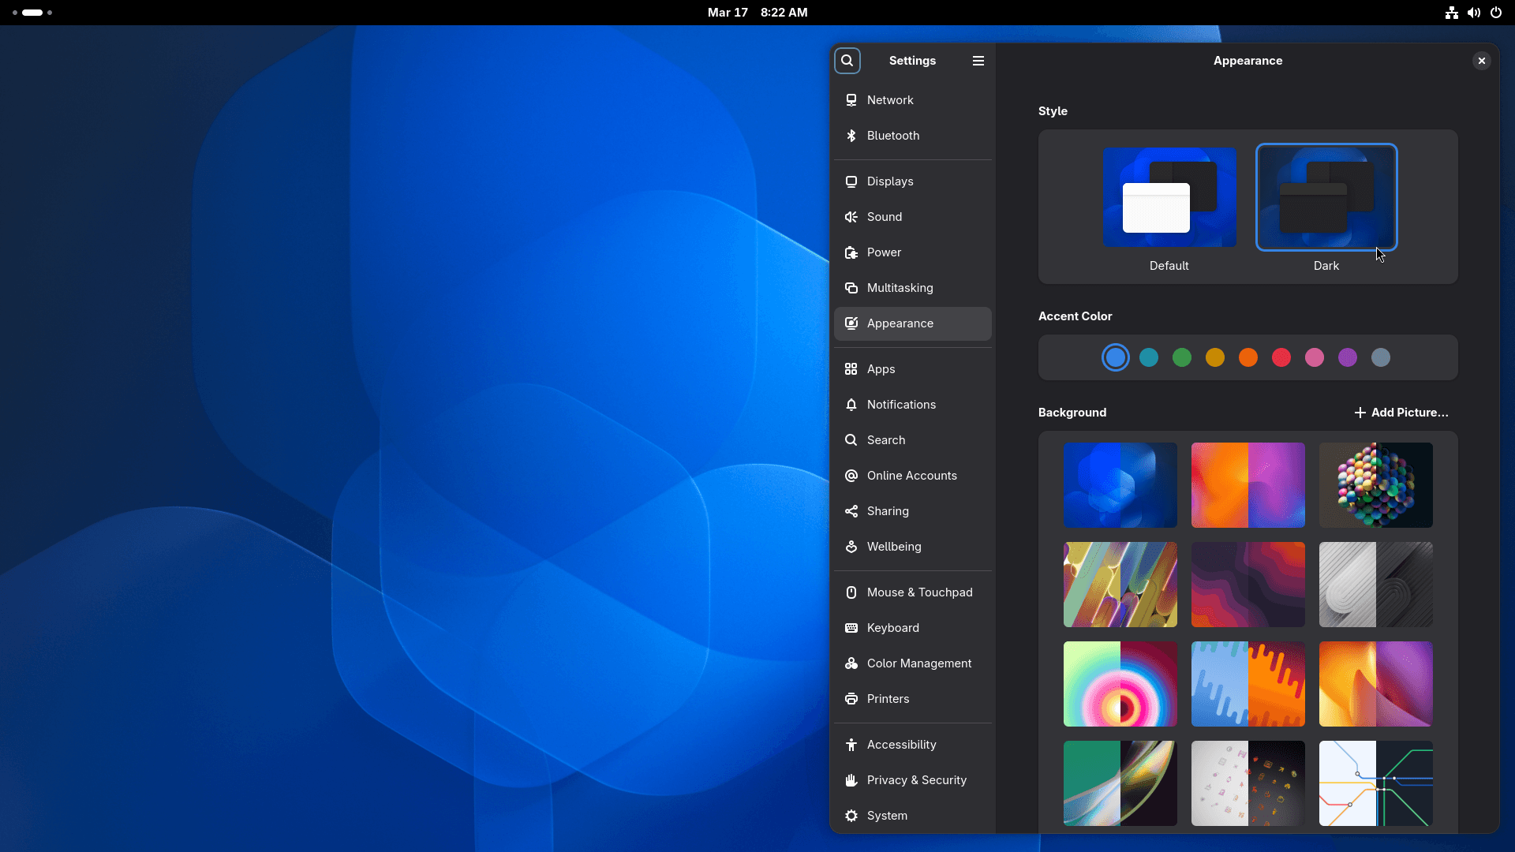Select the Bluetooth settings icon
Screen dimensions: 1515x852
852,136
